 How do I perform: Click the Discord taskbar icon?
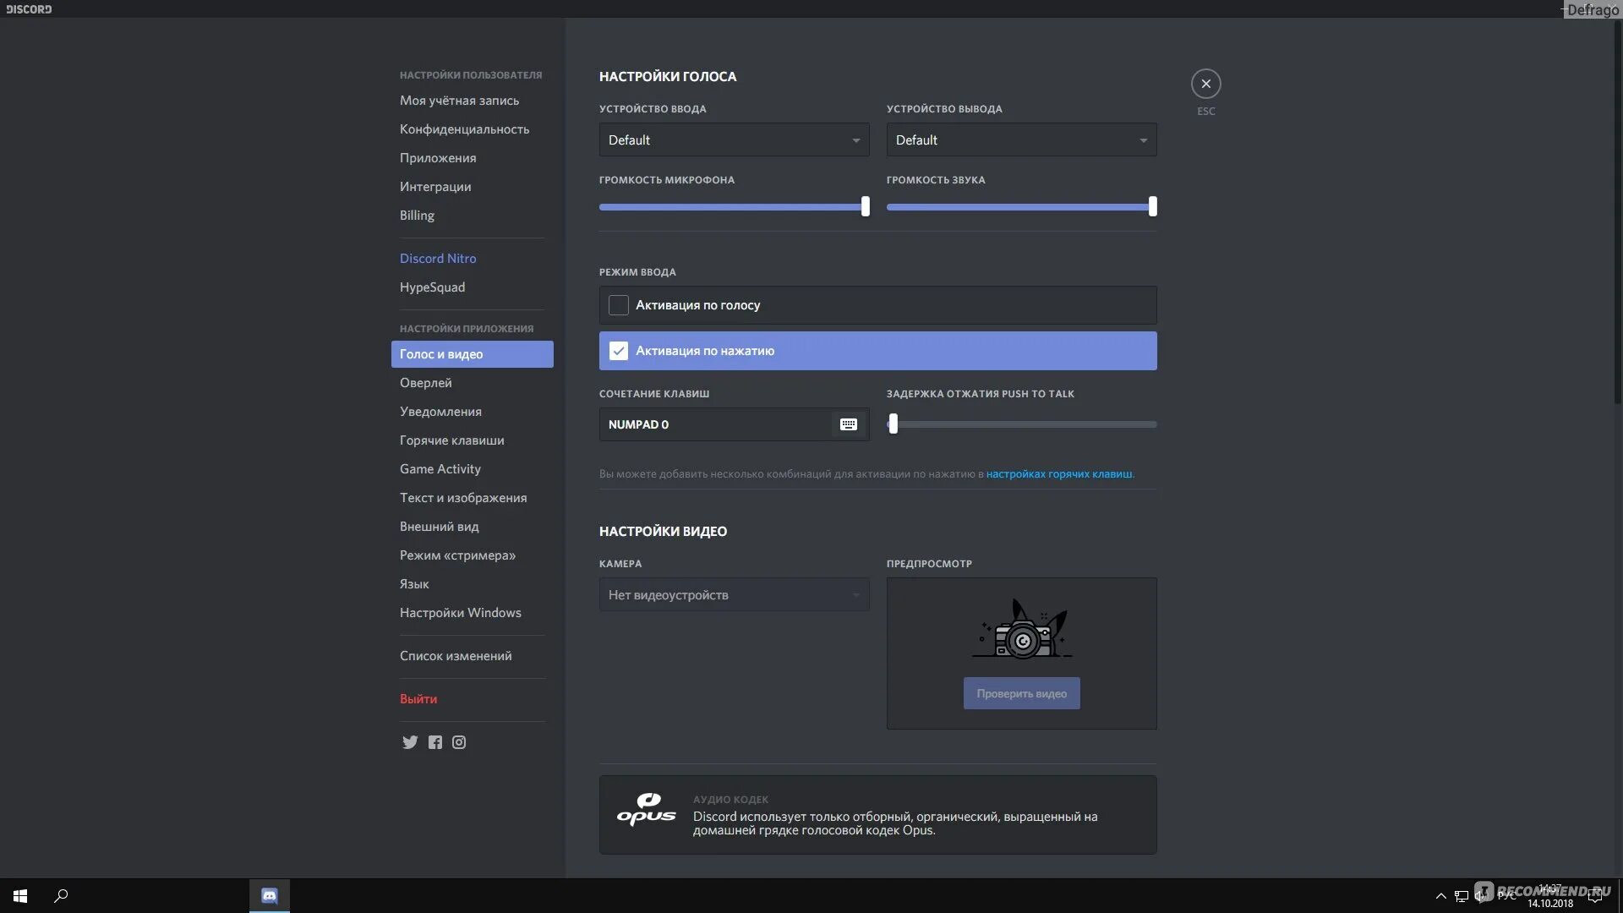pos(269,895)
